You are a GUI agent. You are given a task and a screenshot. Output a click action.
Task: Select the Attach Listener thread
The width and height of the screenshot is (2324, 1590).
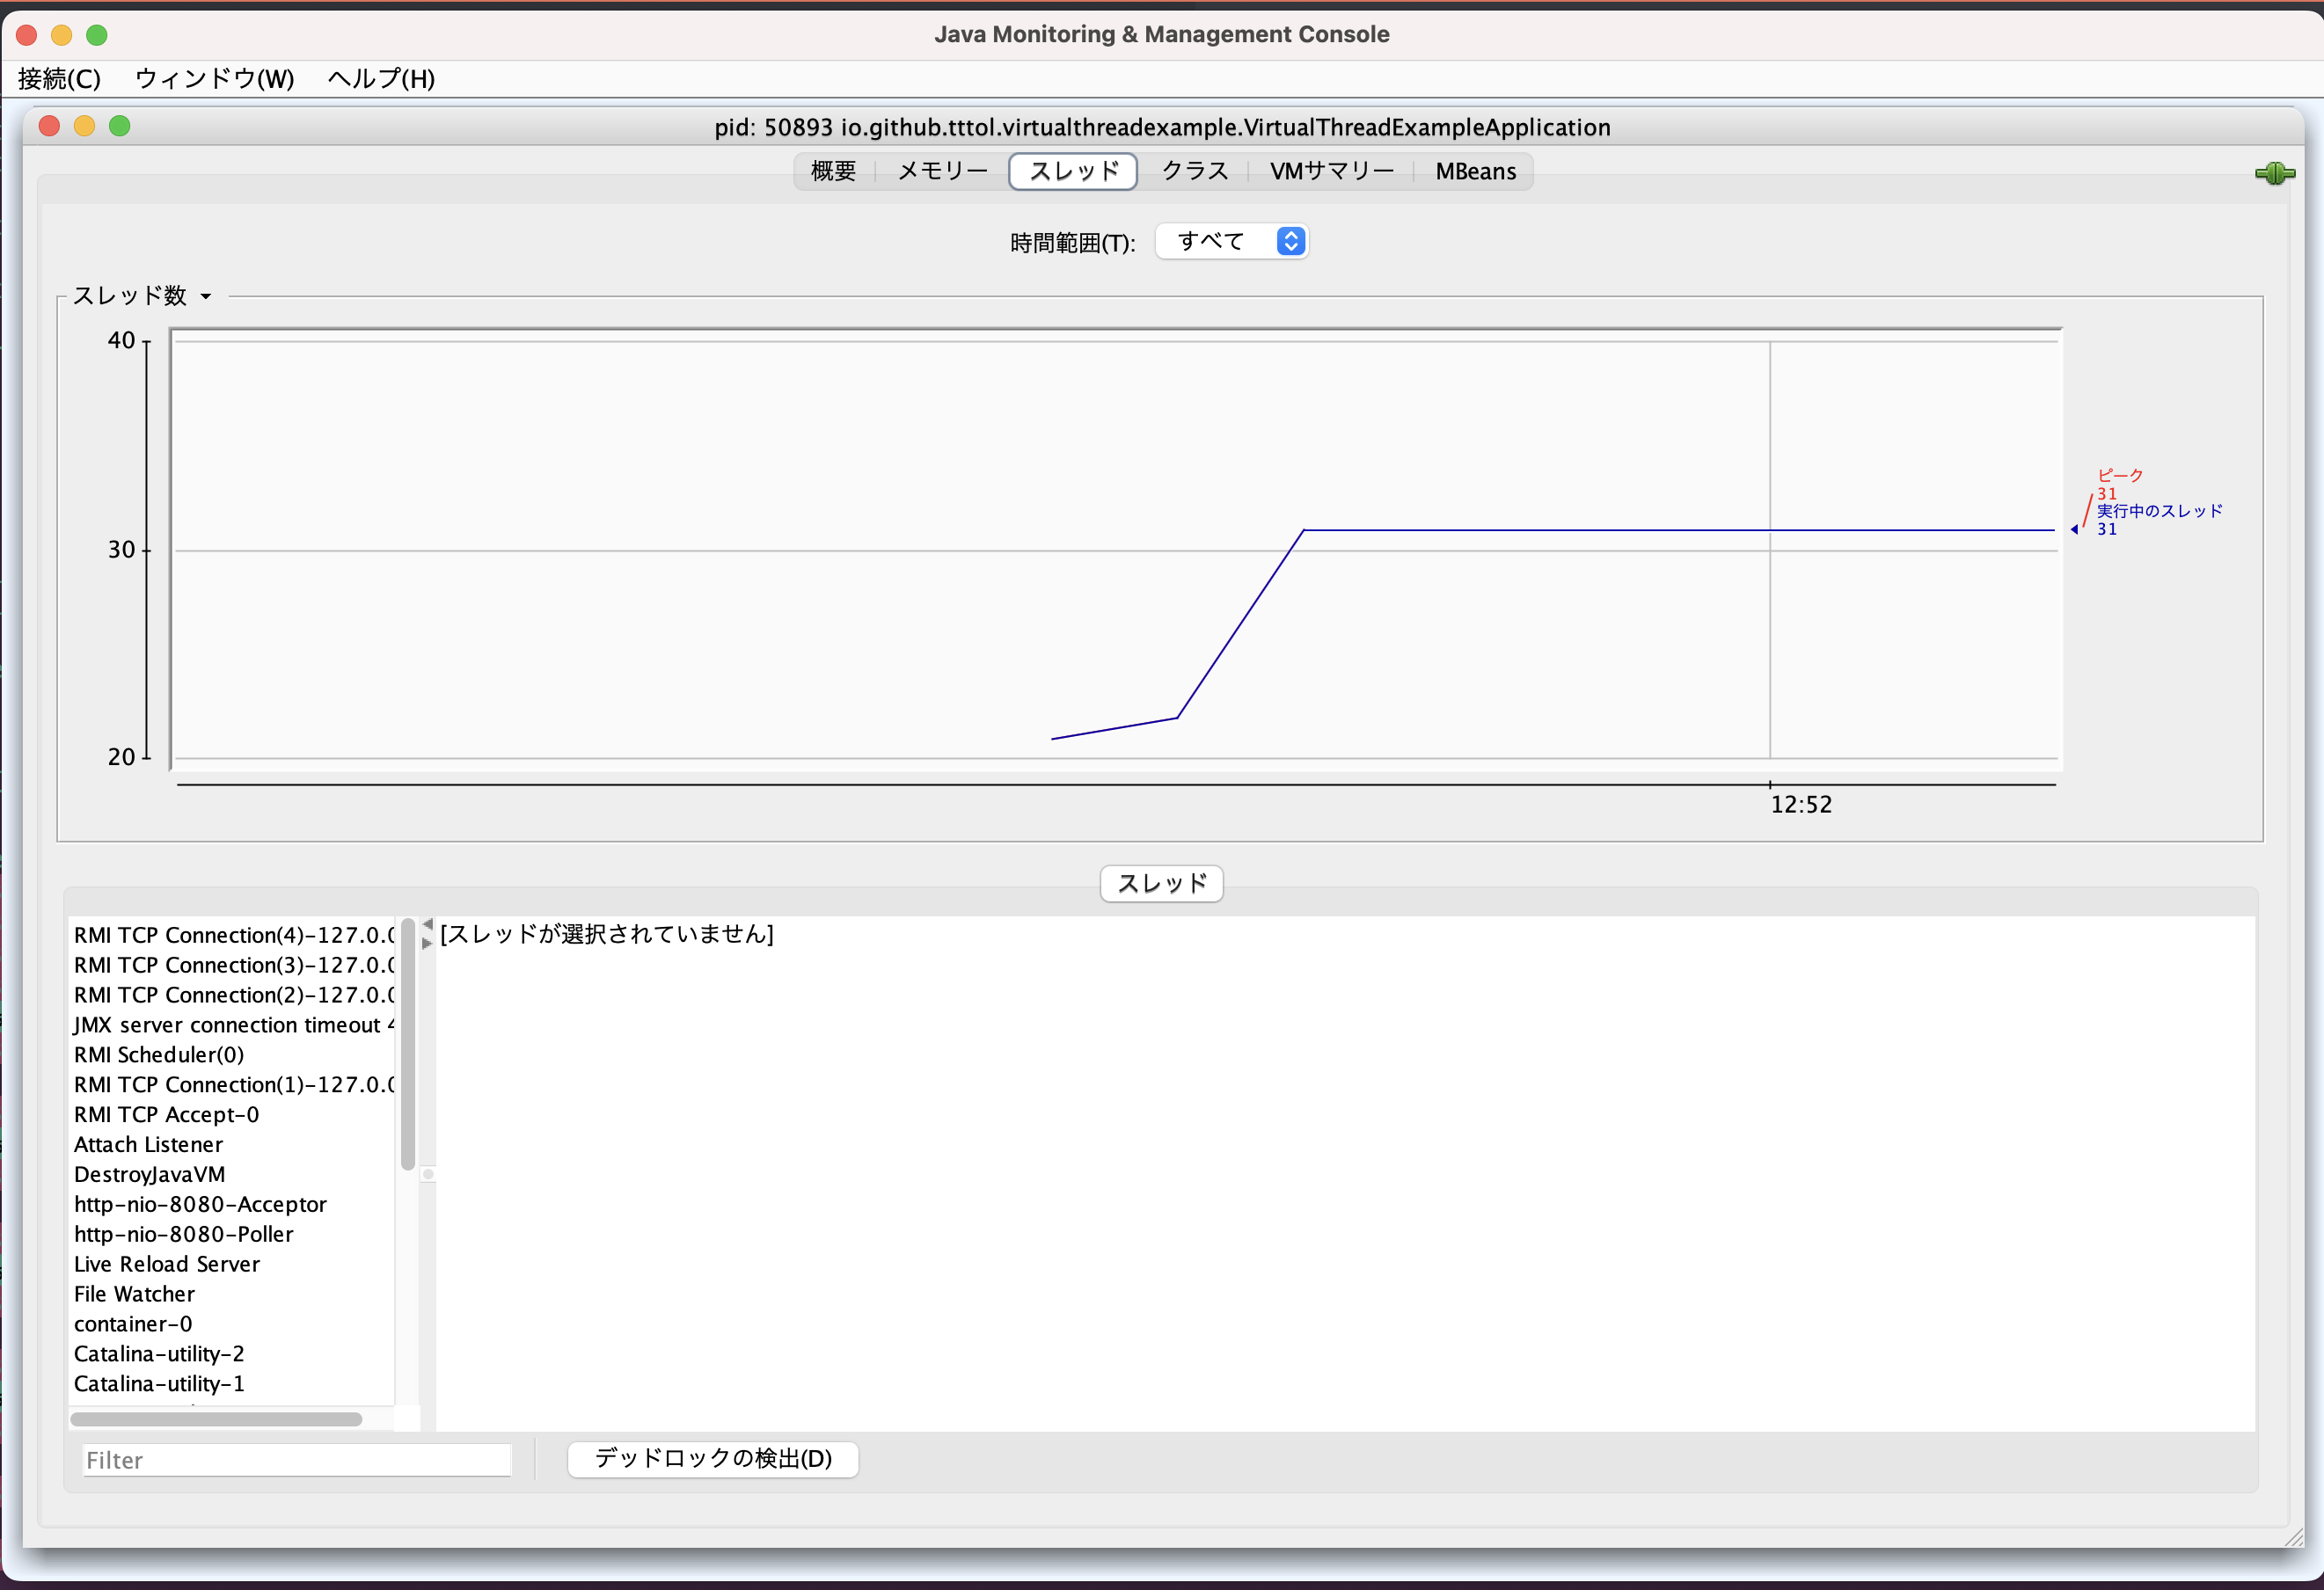(x=148, y=1144)
